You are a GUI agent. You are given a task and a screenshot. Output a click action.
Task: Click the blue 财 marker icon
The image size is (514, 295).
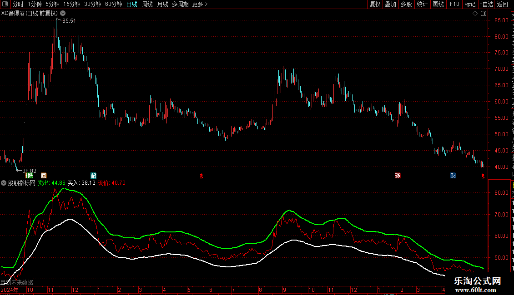tap(453, 176)
